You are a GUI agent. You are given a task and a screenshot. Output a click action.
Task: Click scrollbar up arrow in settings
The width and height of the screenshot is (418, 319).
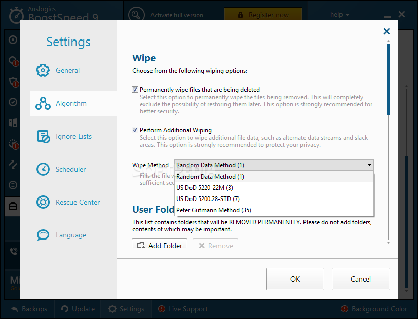pyautogui.click(x=389, y=42)
